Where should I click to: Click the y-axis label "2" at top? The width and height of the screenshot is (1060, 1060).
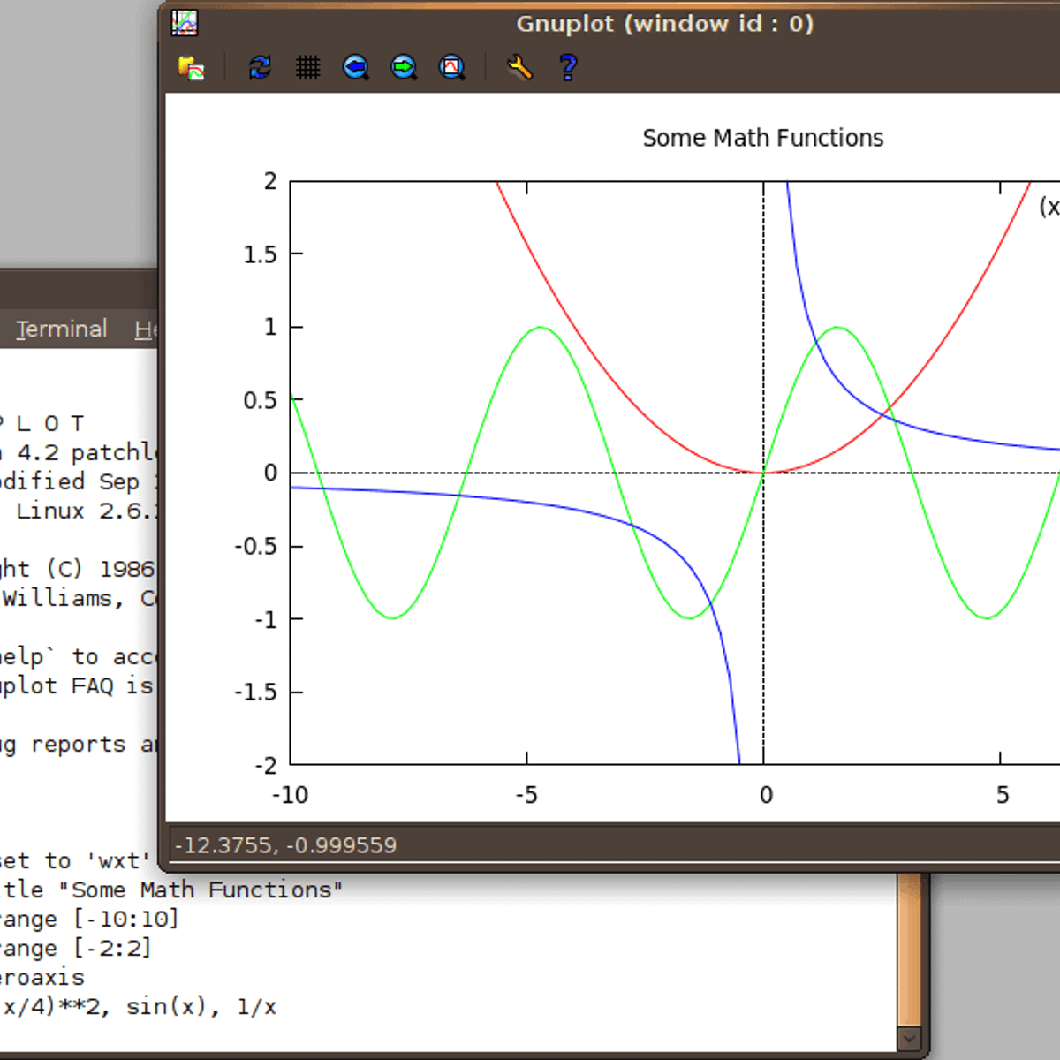pos(270,181)
